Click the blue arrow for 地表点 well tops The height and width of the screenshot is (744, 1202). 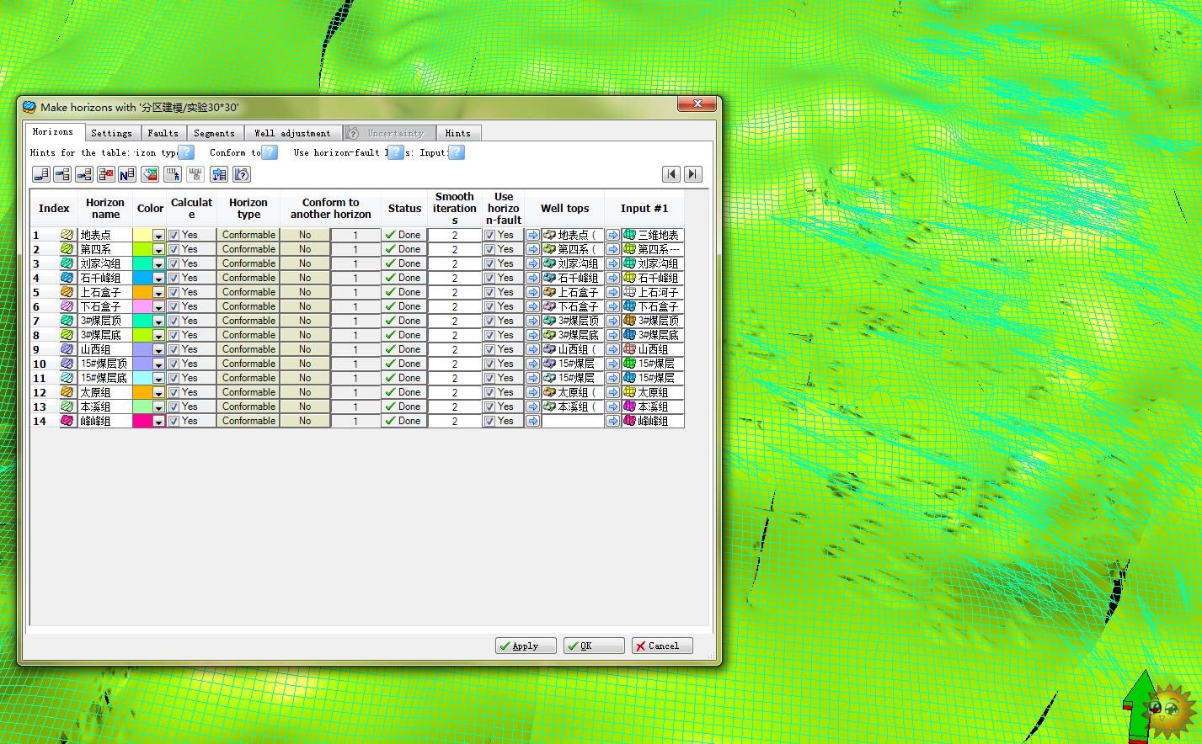tap(532, 236)
